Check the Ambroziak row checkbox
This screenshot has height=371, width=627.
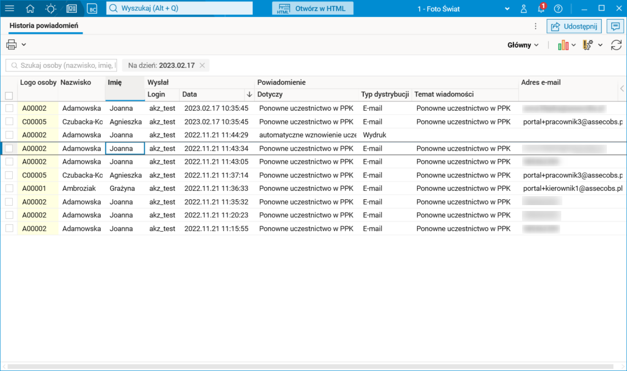click(9, 188)
